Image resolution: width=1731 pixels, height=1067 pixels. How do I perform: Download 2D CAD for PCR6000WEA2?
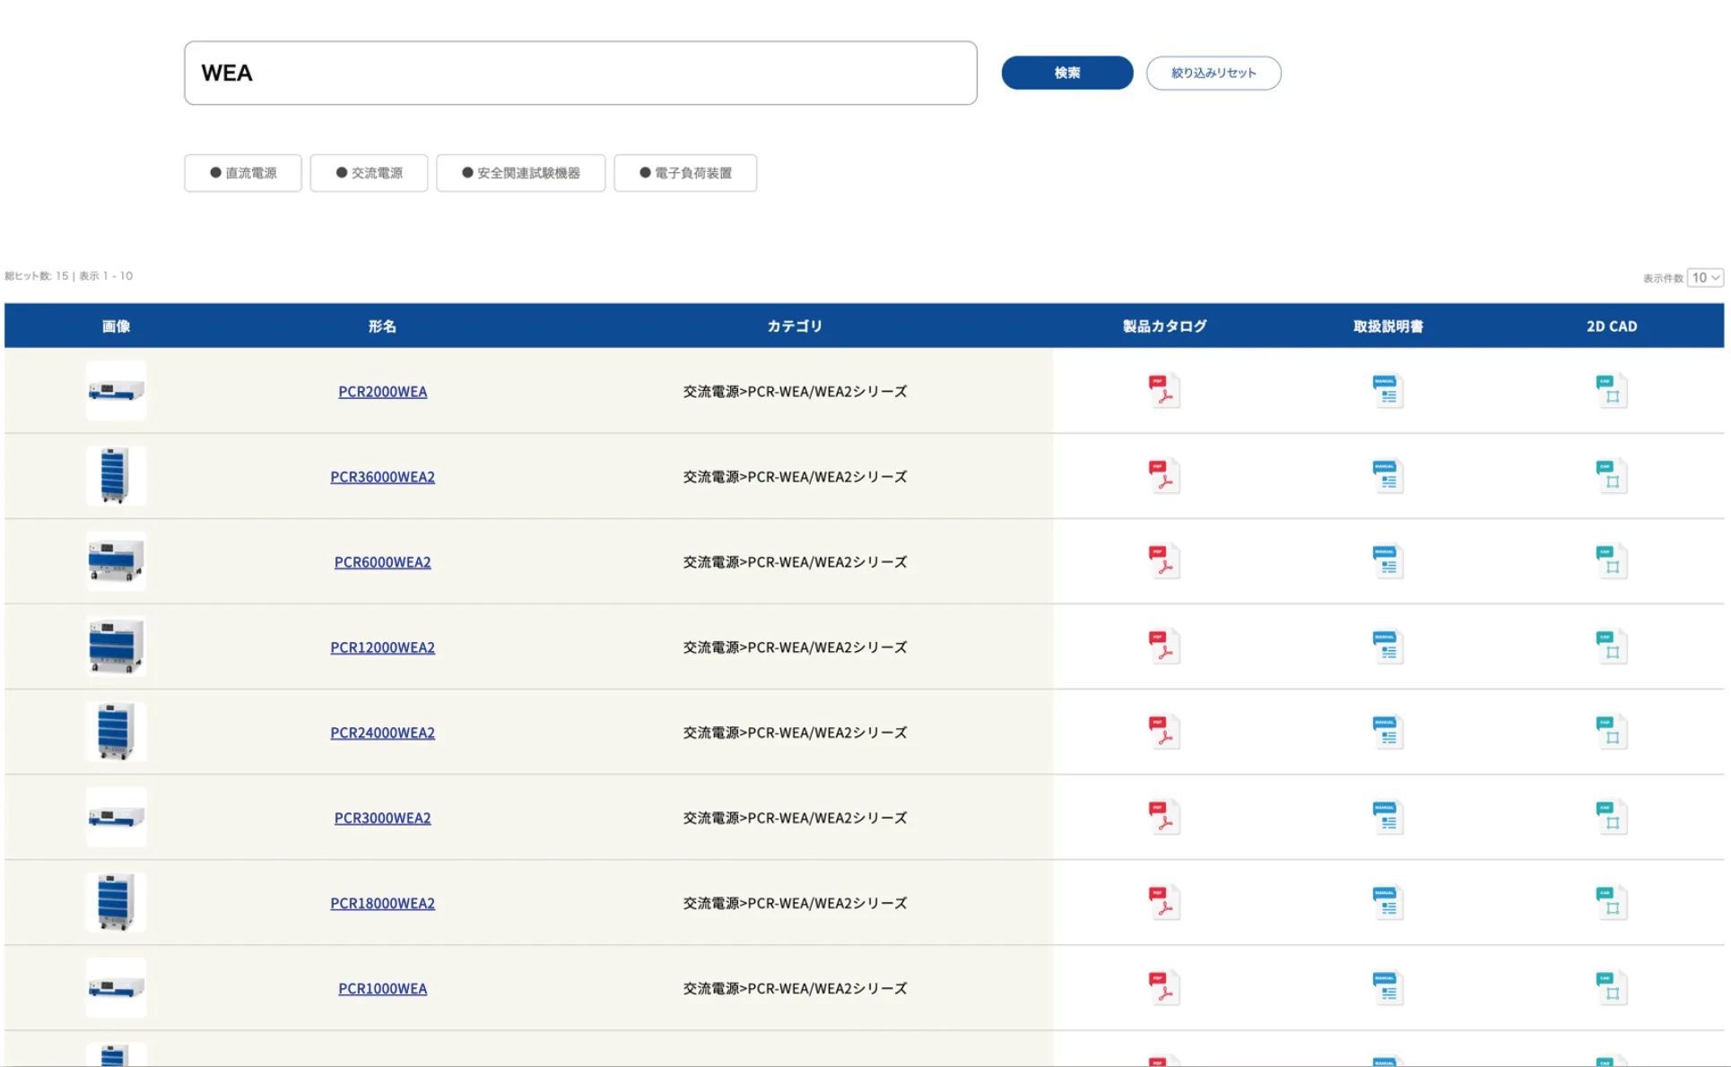click(x=1611, y=562)
